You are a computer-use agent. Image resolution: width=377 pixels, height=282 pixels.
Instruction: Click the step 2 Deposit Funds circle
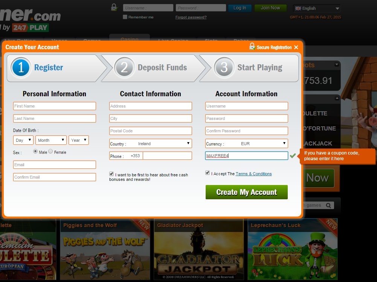[124, 68]
